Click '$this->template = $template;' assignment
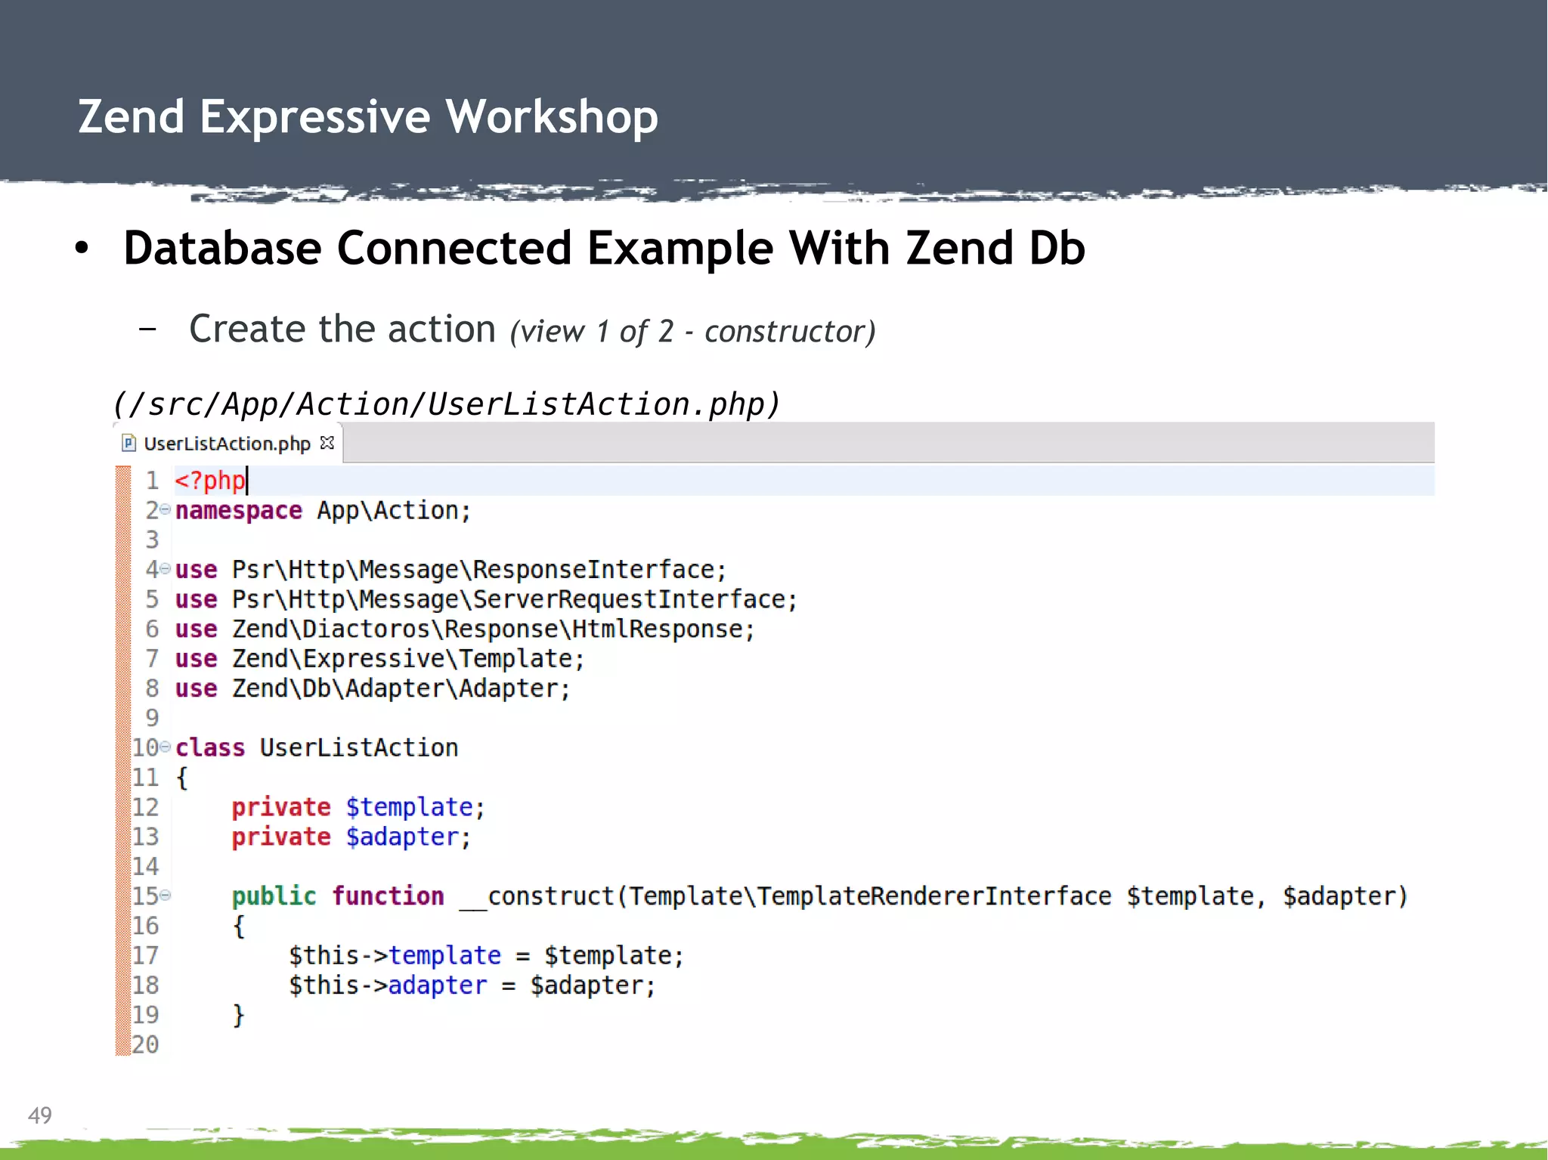Screen dimensions: 1548x1160 coord(487,956)
